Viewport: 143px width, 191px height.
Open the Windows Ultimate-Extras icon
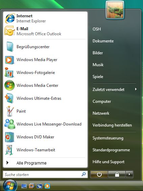(x=9, y=98)
